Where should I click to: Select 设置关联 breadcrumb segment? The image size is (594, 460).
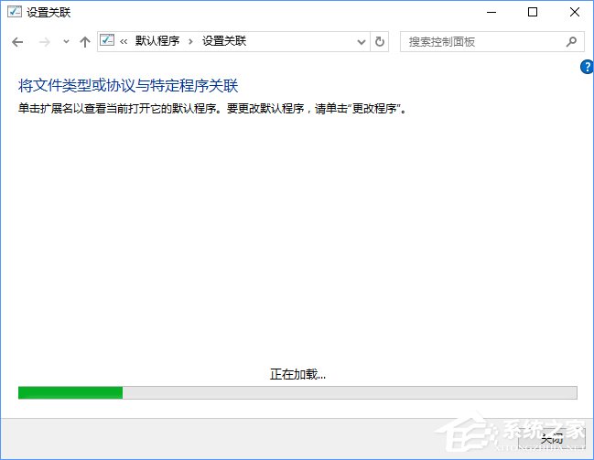224,41
